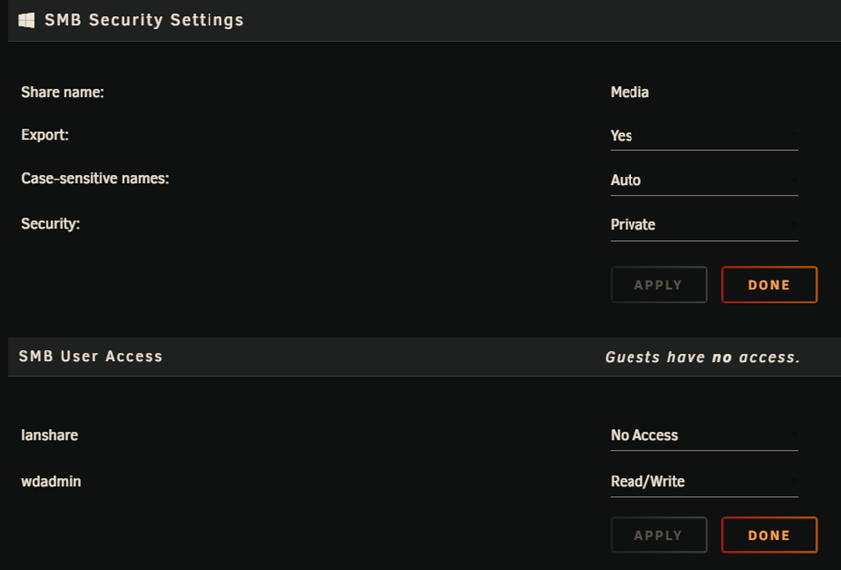Open wdadmin Read/Write access dropdown
841x570 pixels.
703,481
